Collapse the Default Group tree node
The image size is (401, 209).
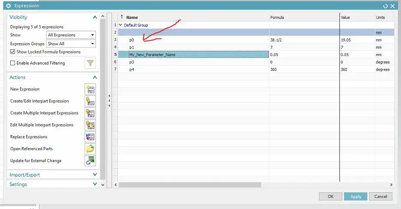120,25
